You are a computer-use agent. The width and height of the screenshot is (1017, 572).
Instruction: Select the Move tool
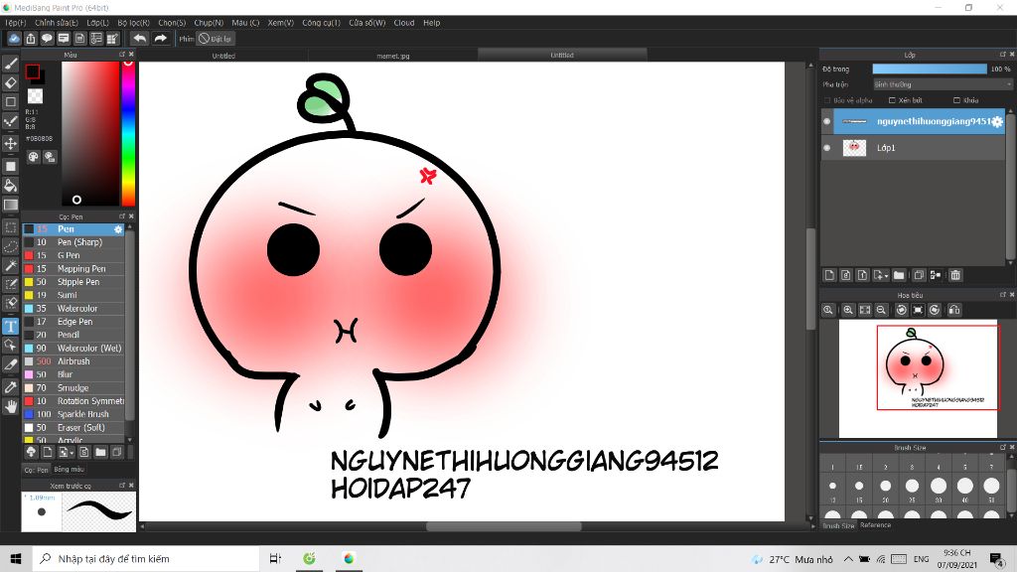click(x=11, y=143)
